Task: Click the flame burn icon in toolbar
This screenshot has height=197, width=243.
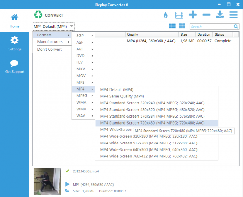Action: [x=166, y=15]
